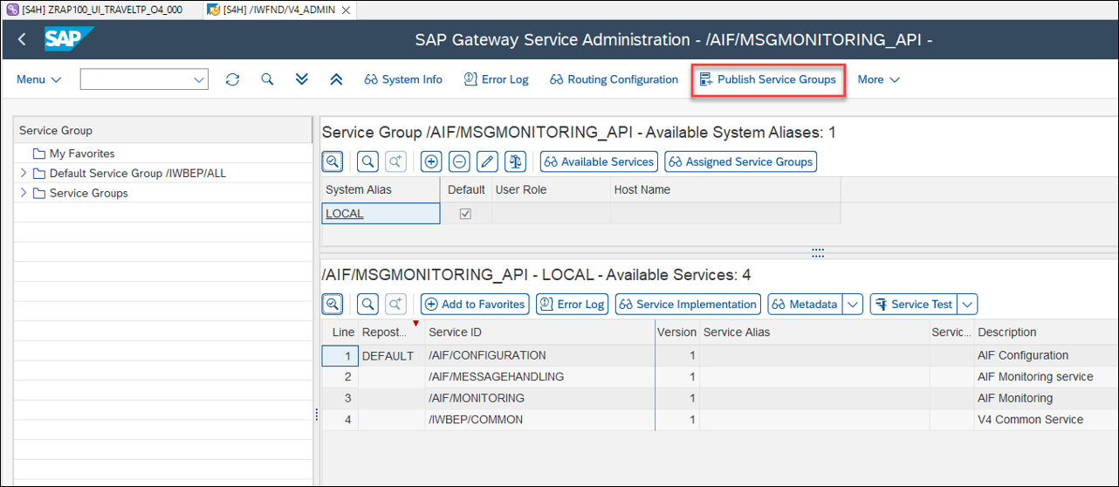Select the /AIF/MONITORING service ID
Viewport: 1119px width, 487px height.
coord(477,398)
